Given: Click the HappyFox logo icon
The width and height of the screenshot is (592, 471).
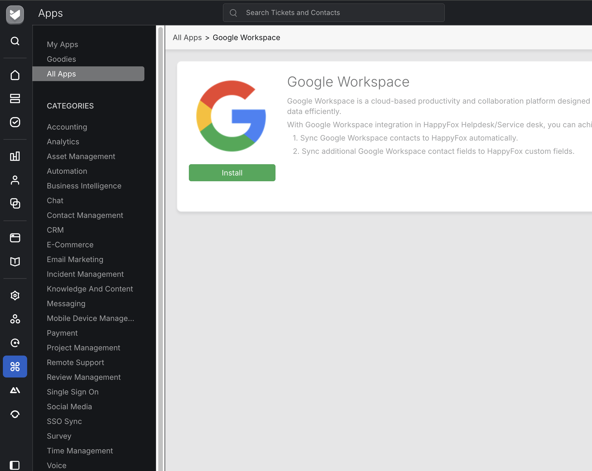Looking at the screenshot, I should [x=15, y=14].
